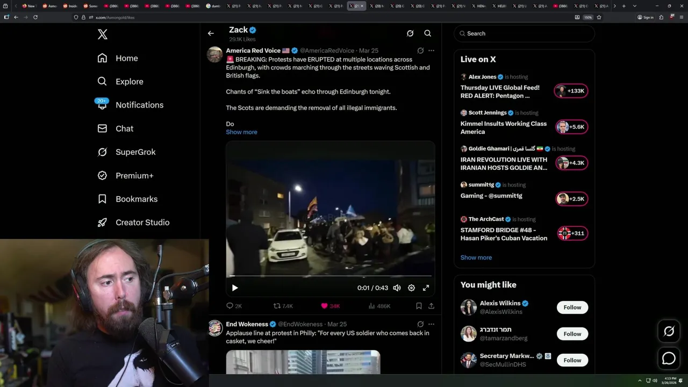Expand Live on X with Show more
Screen dimensions: 688x387
tap(476, 257)
